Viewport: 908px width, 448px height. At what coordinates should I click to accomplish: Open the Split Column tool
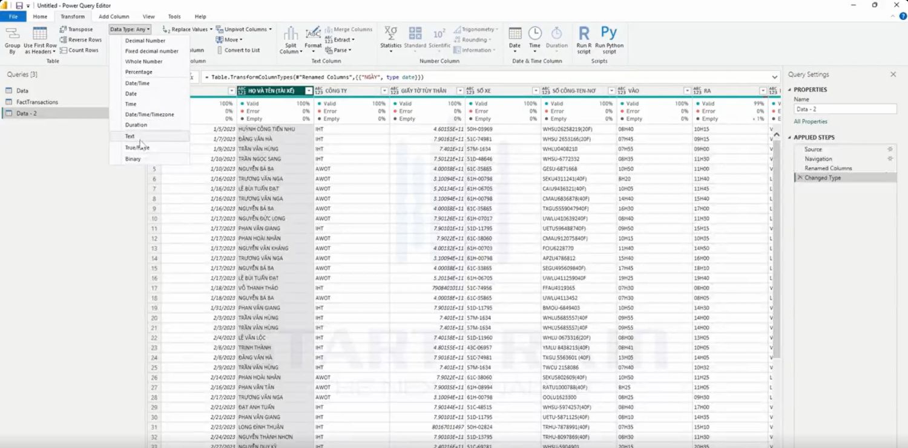291,40
